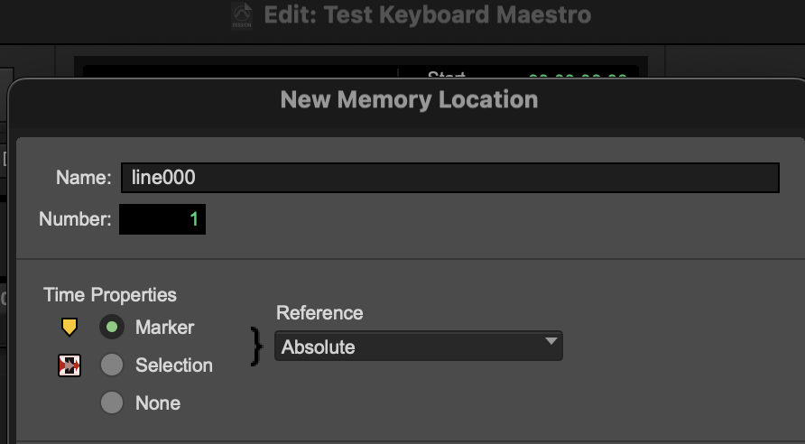
Task: Click the Start label in the counter
Action: click(x=446, y=77)
